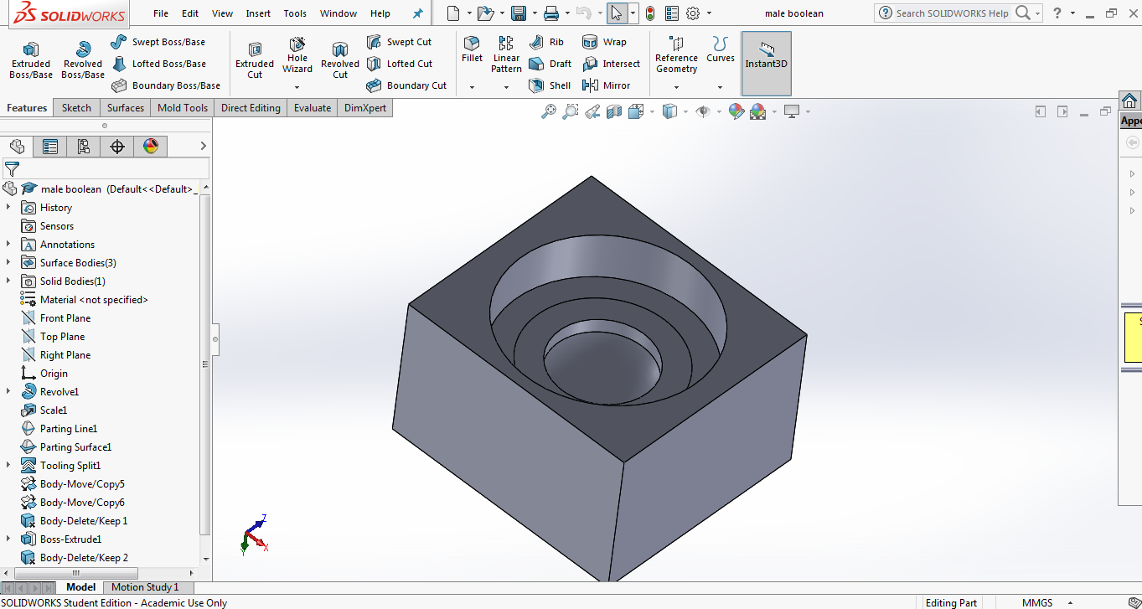Click the Mirror feature tool
Image resolution: width=1142 pixels, height=609 pixels.
pos(606,85)
